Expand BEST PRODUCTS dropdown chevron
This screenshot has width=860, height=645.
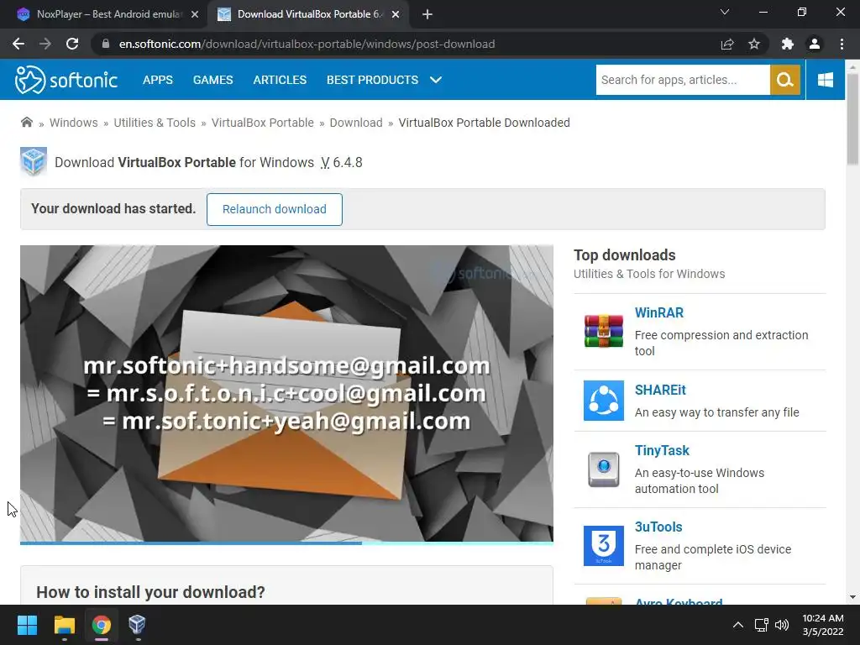click(436, 80)
